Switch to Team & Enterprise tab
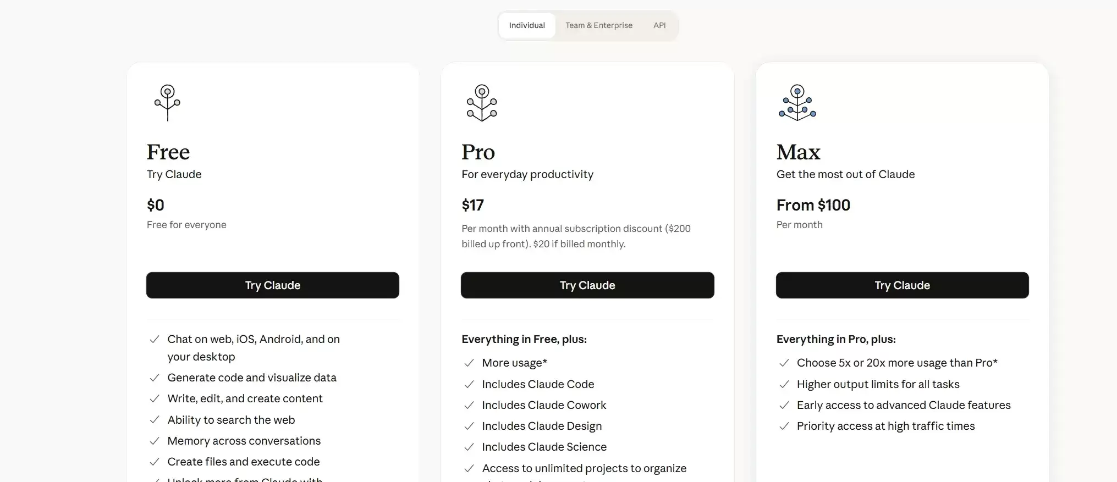 tap(599, 25)
